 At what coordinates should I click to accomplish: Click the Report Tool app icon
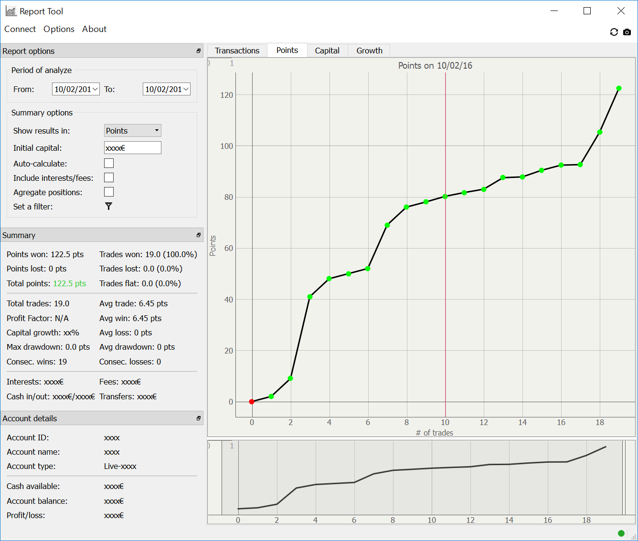pos(11,11)
